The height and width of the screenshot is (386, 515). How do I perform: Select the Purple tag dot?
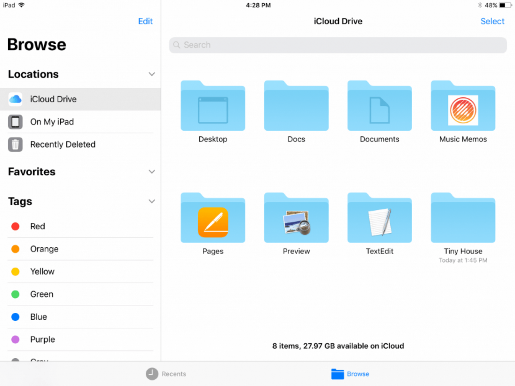15,339
